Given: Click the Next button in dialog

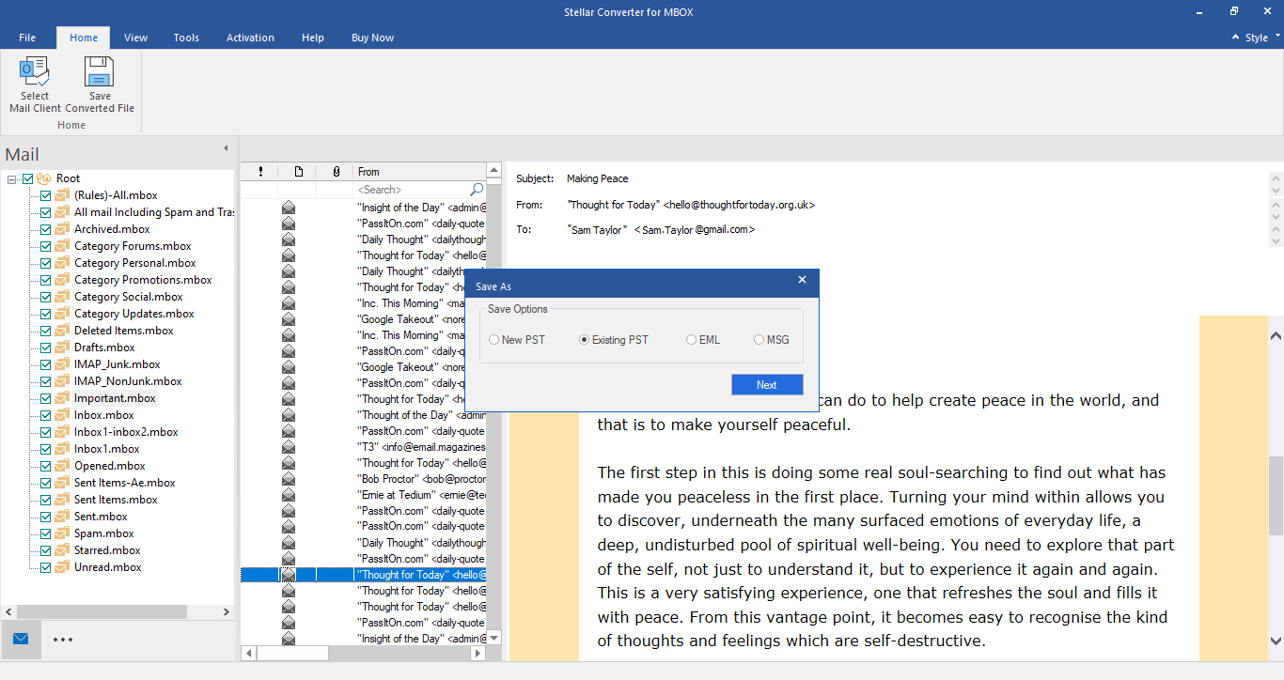Looking at the screenshot, I should pyautogui.click(x=767, y=385).
